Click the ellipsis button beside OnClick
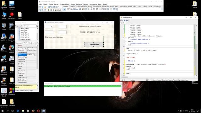 [35, 55]
